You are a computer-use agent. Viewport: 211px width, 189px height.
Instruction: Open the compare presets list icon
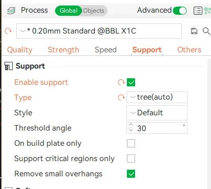coord(198,11)
